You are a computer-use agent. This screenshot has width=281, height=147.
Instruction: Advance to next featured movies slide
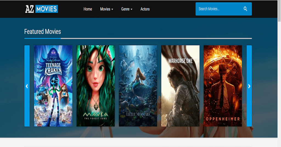coord(249,86)
